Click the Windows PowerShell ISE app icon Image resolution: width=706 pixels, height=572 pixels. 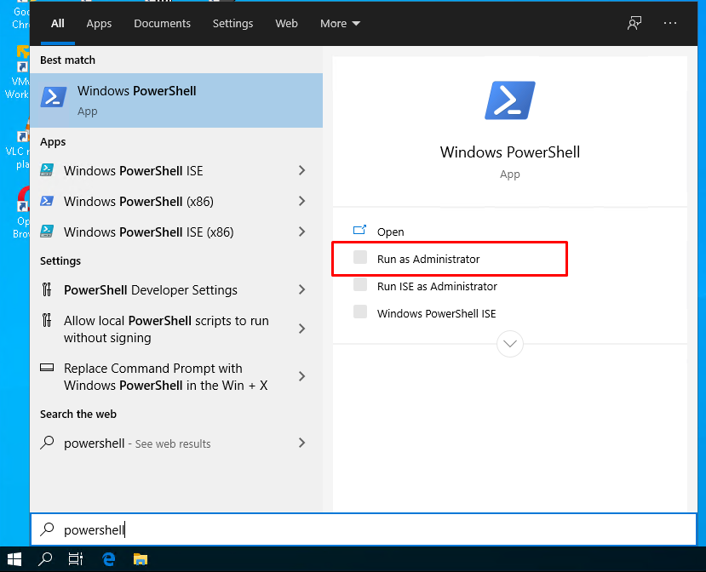(x=47, y=170)
